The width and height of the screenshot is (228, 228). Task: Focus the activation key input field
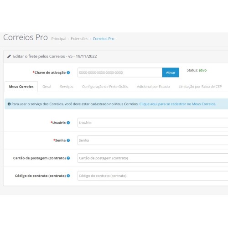pos(120,73)
